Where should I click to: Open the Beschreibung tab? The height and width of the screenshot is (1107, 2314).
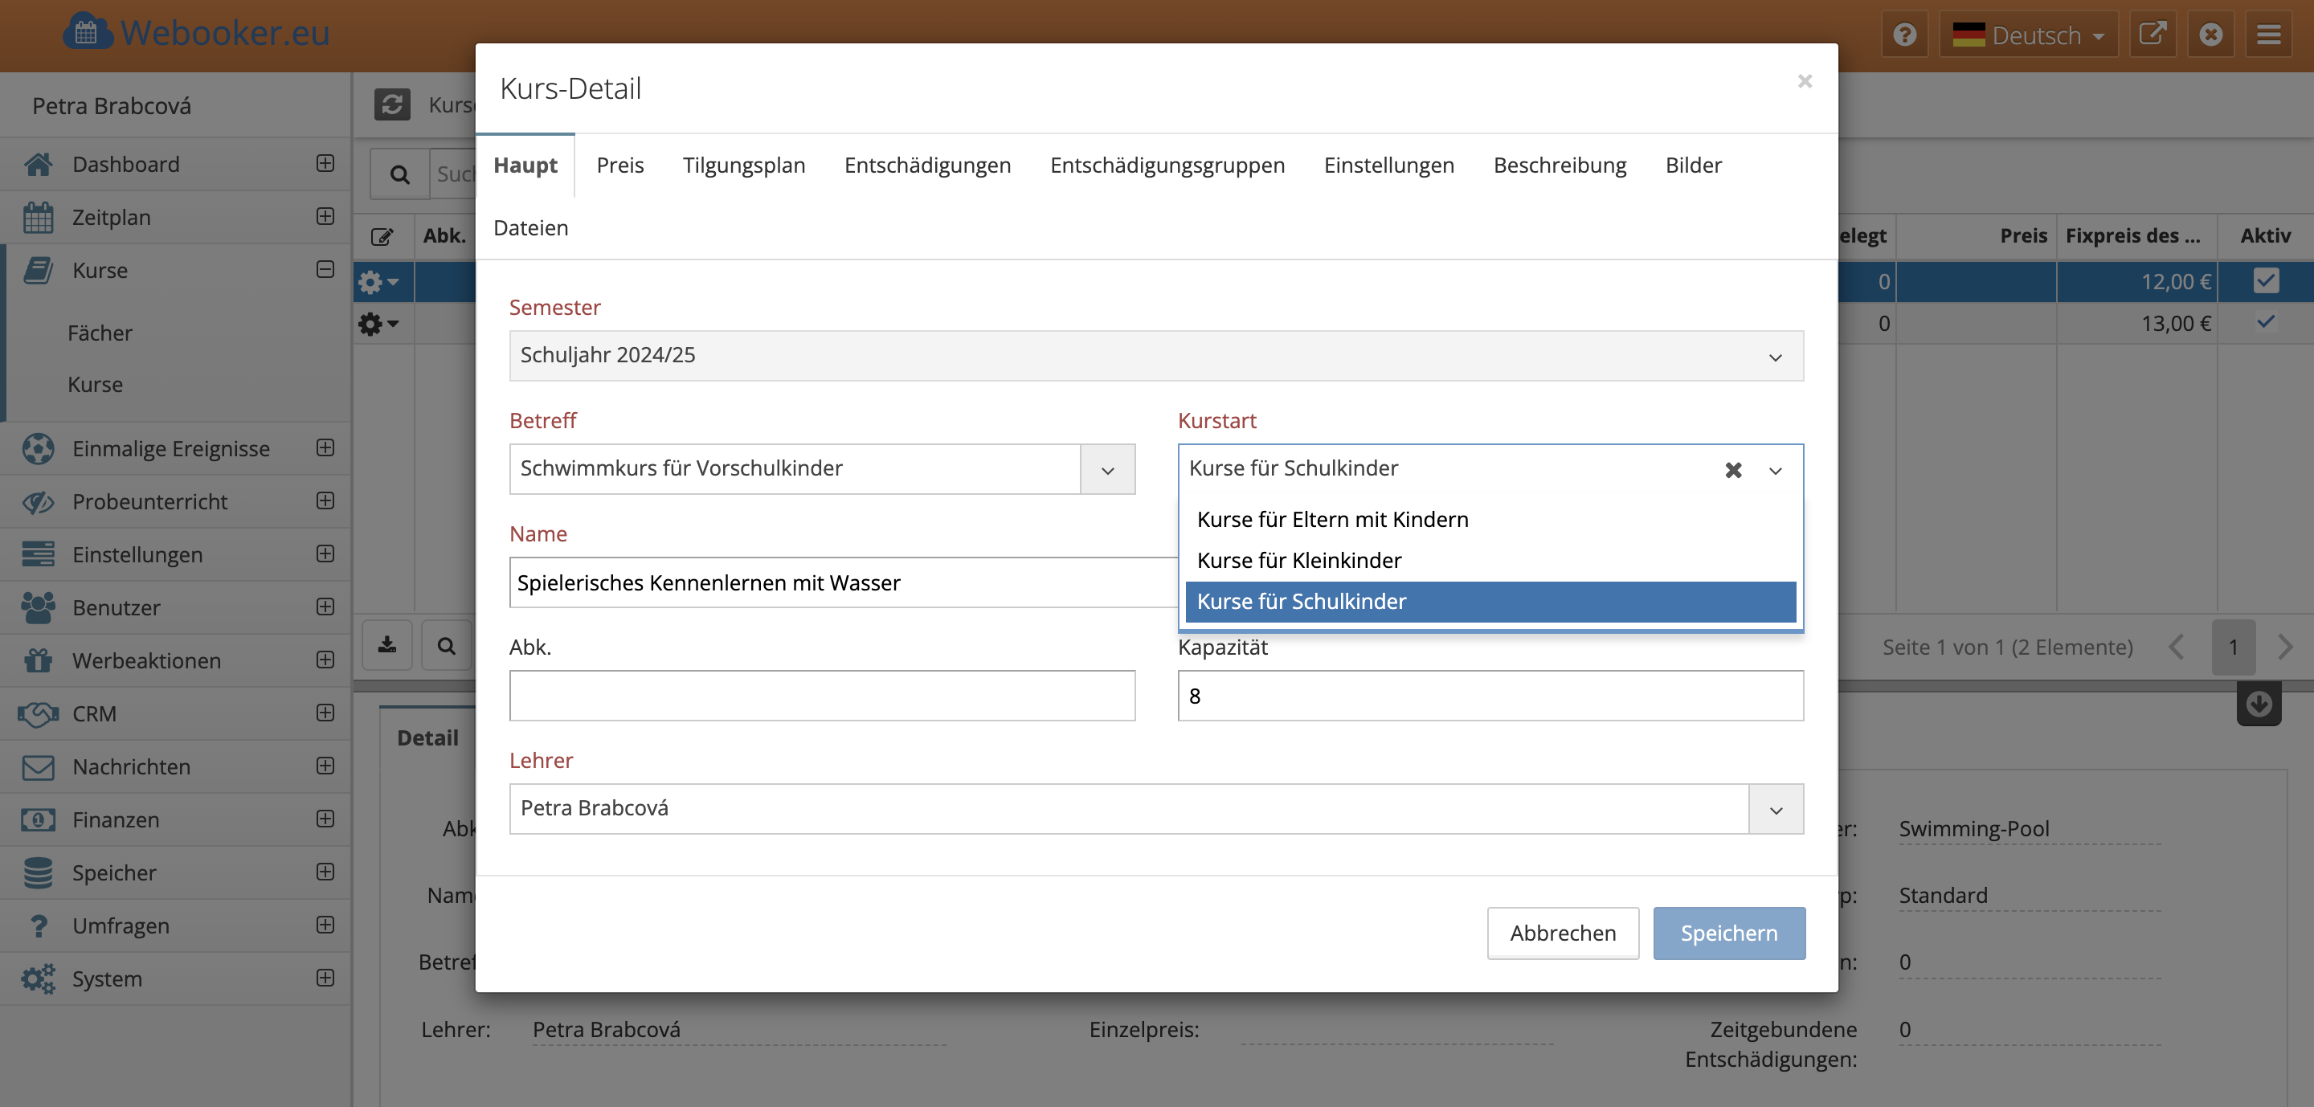pos(1560,165)
